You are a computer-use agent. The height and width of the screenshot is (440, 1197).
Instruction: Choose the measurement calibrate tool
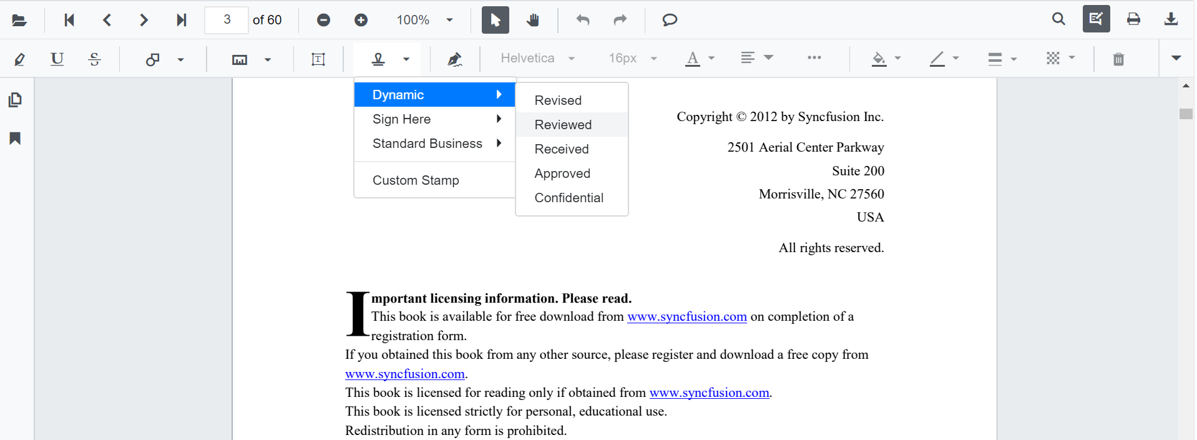point(240,59)
